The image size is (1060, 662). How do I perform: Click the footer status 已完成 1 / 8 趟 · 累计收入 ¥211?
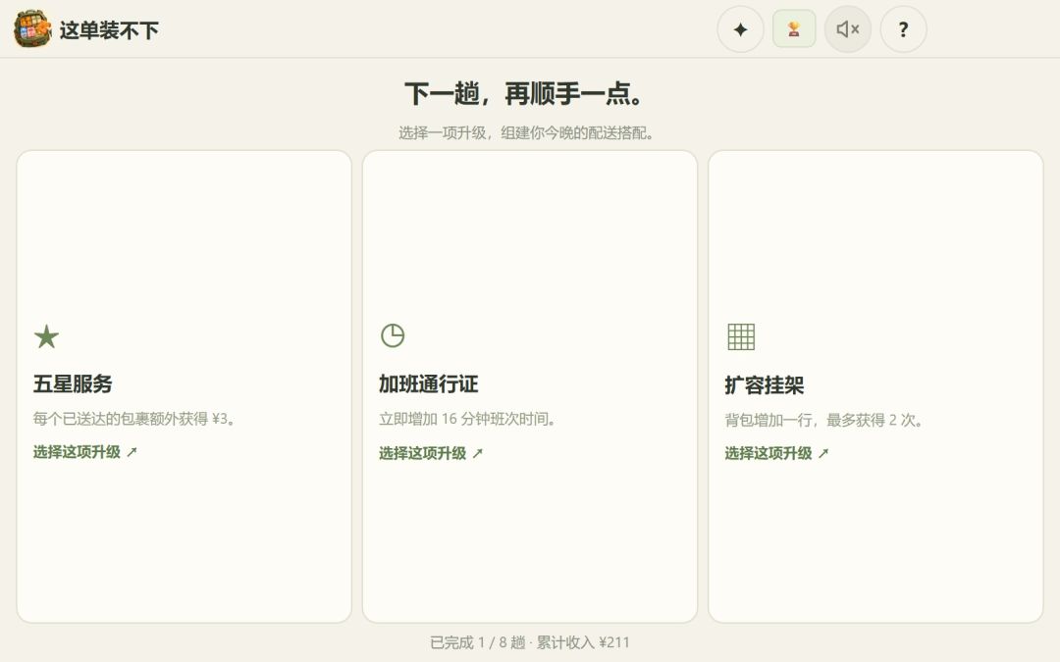(529, 642)
